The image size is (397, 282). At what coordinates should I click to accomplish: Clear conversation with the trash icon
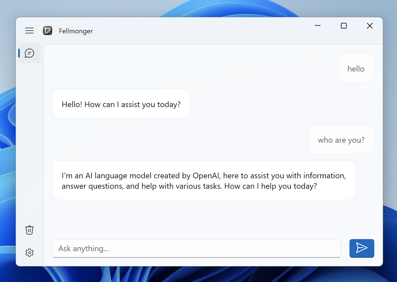[29, 230]
